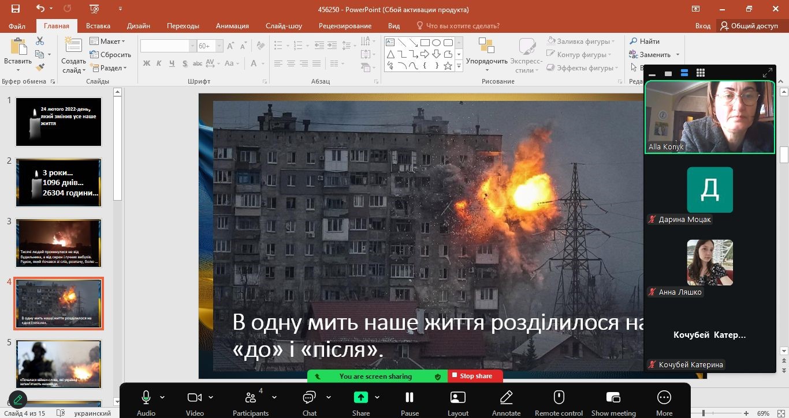Increase font size with larger A icon
The width and height of the screenshot is (789, 418).
click(x=231, y=46)
